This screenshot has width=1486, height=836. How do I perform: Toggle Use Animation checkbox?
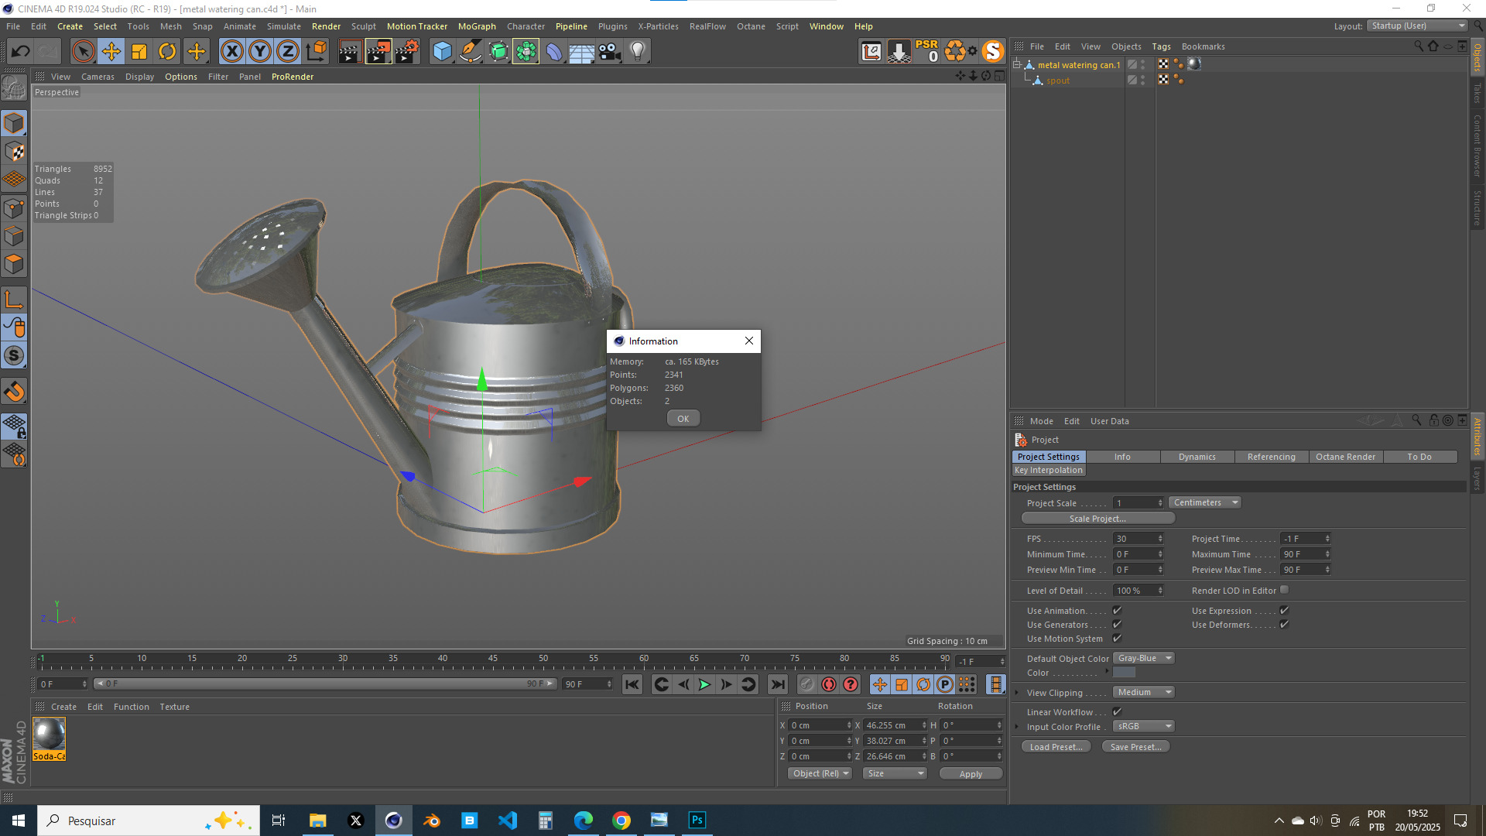click(x=1117, y=611)
